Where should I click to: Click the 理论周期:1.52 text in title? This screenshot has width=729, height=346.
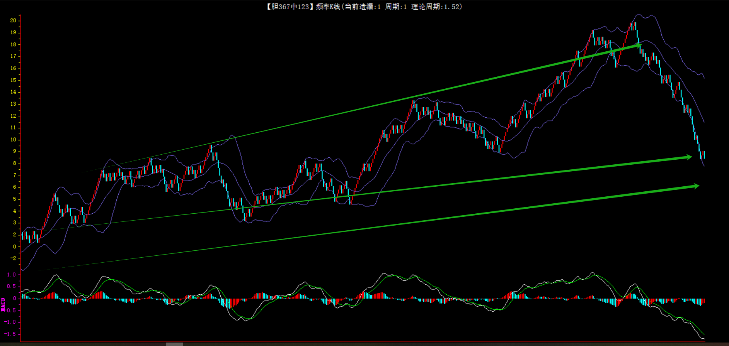point(436,7)
